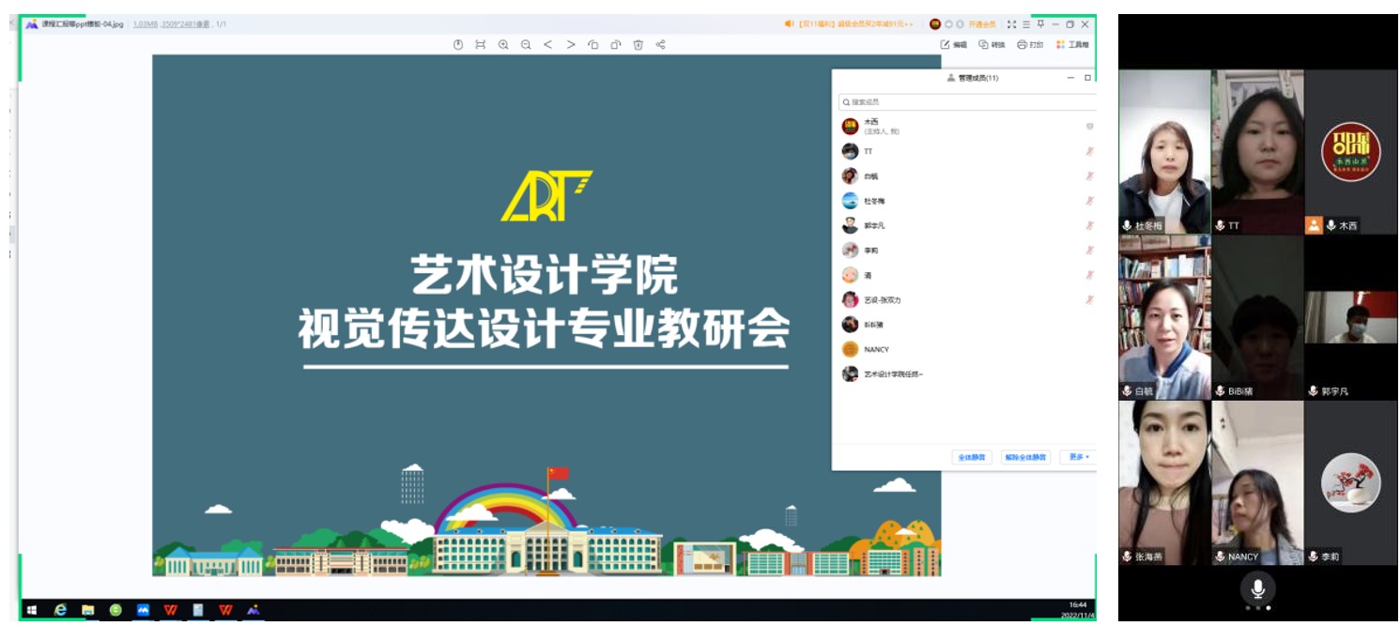Click the actual-size icon in the image viewer toolbar
The image size is (1400, 626).
(458, 44)
